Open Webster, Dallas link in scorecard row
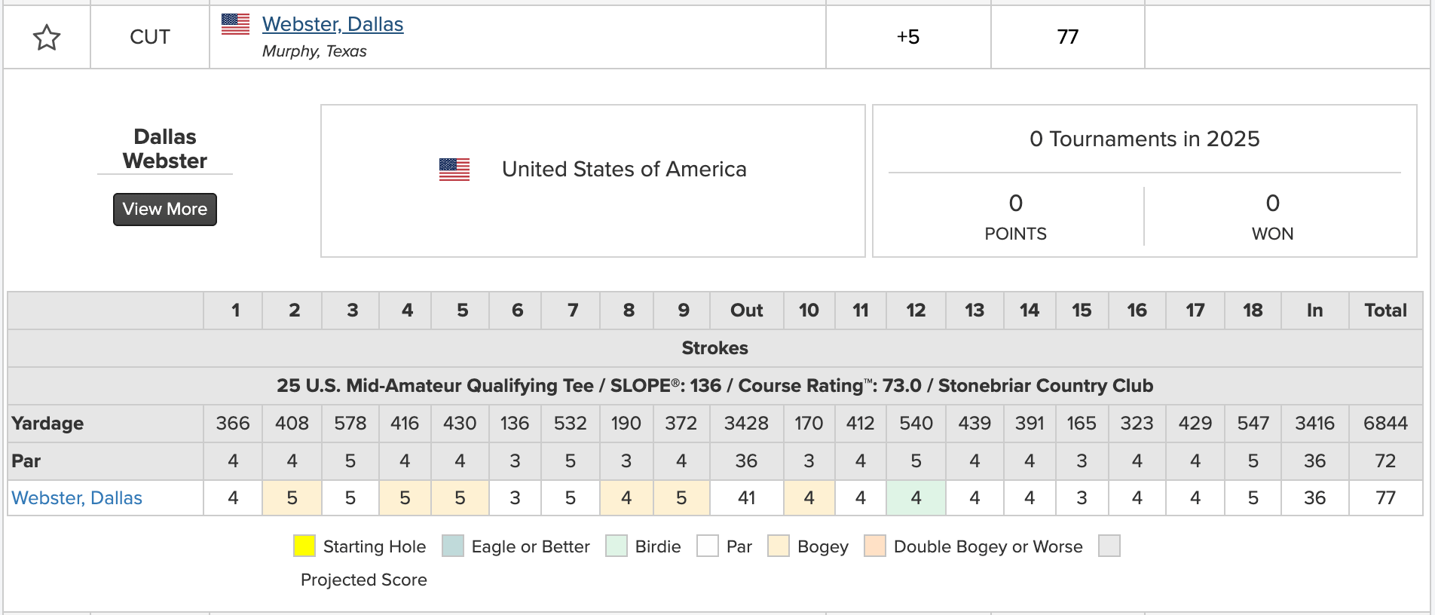The width and height of the screenshot is (1435, 615). pos(77,498)
